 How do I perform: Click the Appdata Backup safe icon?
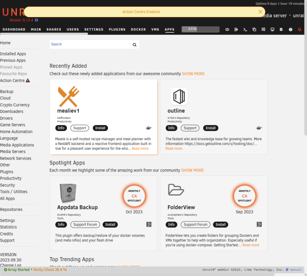click(68, 193)
